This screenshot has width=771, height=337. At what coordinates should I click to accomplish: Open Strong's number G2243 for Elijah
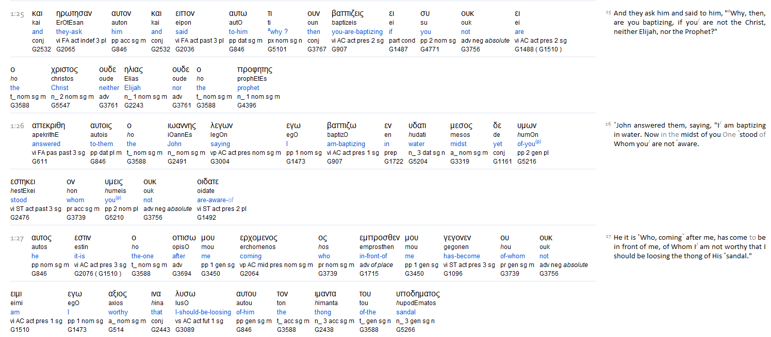coord(134,105)
